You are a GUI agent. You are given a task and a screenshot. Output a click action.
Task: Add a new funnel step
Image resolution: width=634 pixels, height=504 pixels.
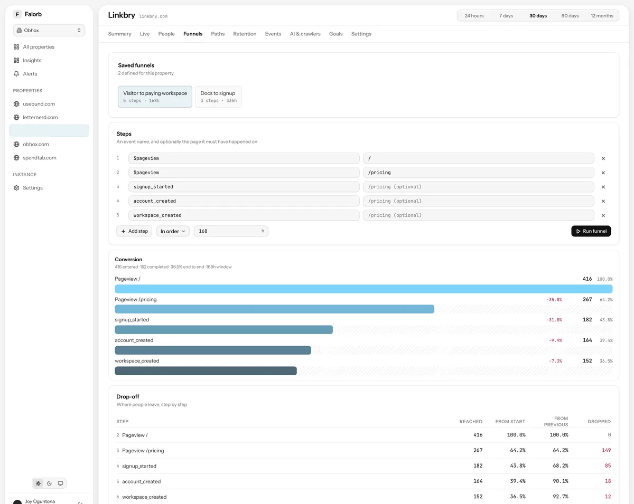(134, 231)
